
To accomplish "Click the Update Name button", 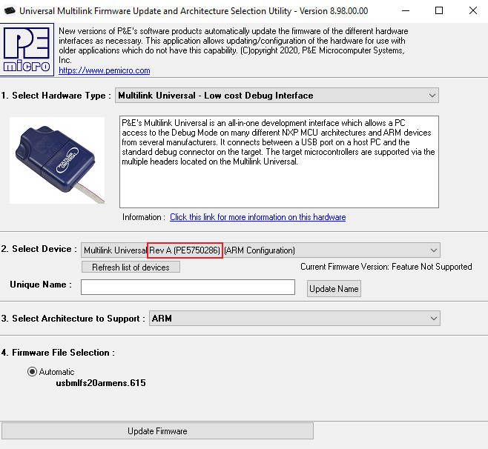I will point(334,288).
